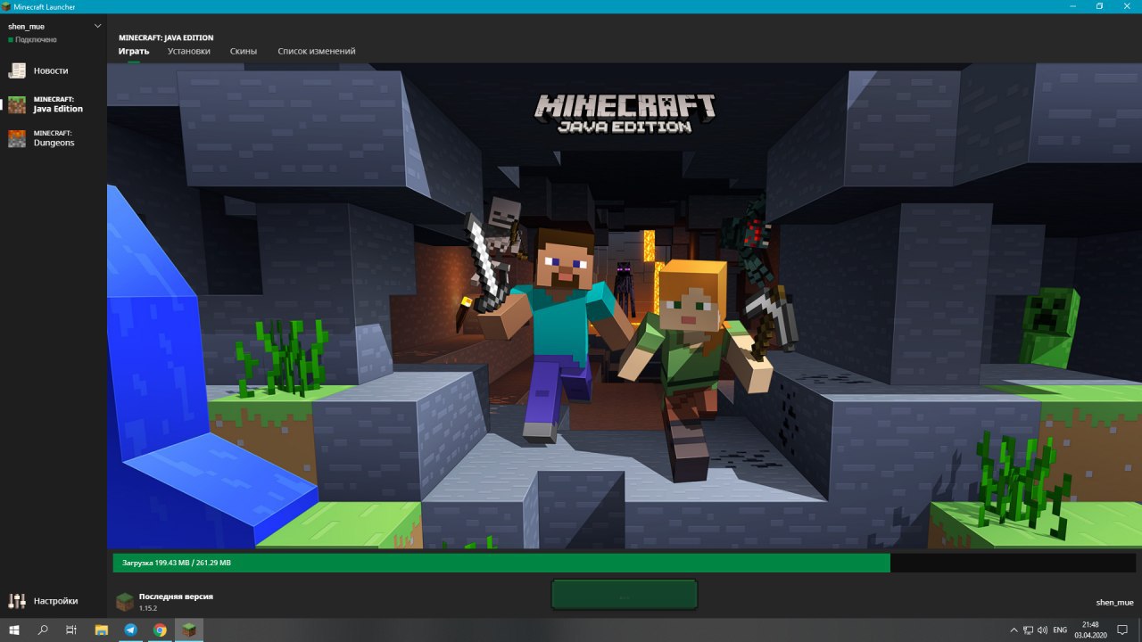This screenshot has width=1142, height=642.
Task: Switch to the Играть tab
Action: [134, 52]
